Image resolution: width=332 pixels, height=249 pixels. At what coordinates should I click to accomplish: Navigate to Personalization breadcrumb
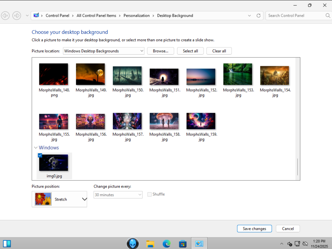[x=137, y=16]
